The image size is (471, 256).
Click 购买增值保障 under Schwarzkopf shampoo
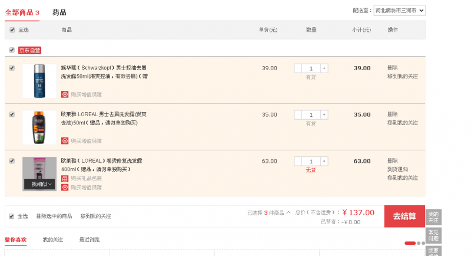coord(86,94)
